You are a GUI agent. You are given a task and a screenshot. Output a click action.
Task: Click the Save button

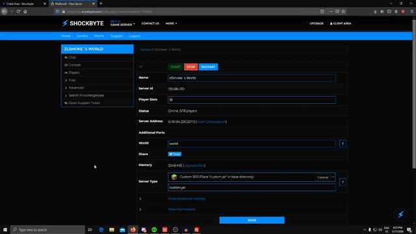click(x=252, y=220)
